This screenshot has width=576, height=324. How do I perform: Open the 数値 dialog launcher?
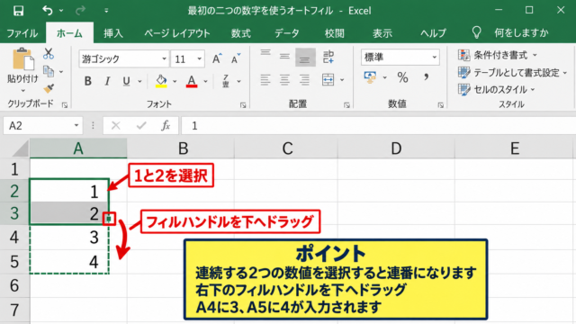(440, 105)
